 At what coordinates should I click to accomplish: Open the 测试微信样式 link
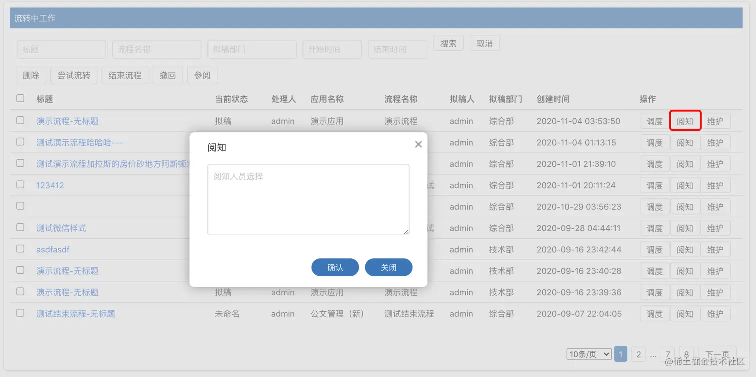click(x=61, y=228)
